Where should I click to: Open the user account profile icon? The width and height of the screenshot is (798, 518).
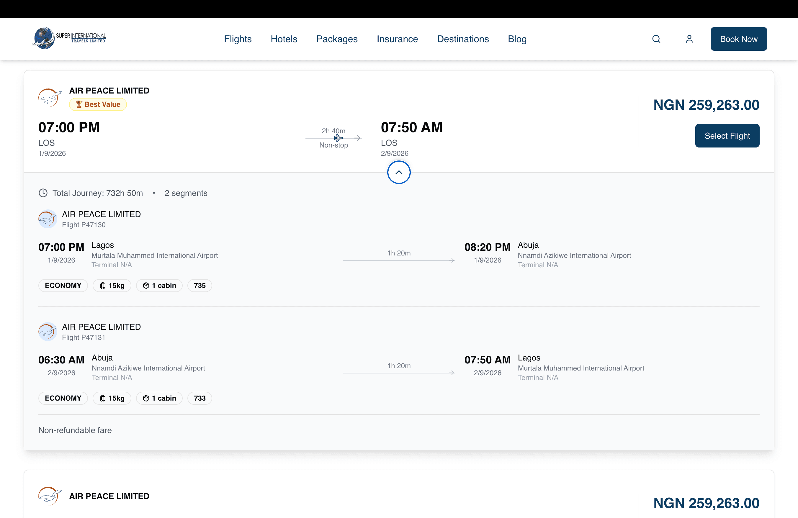click(689, 39)
